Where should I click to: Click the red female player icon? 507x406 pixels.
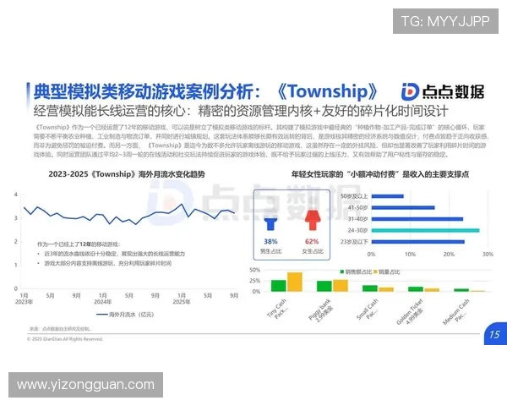tap(313, 221)
